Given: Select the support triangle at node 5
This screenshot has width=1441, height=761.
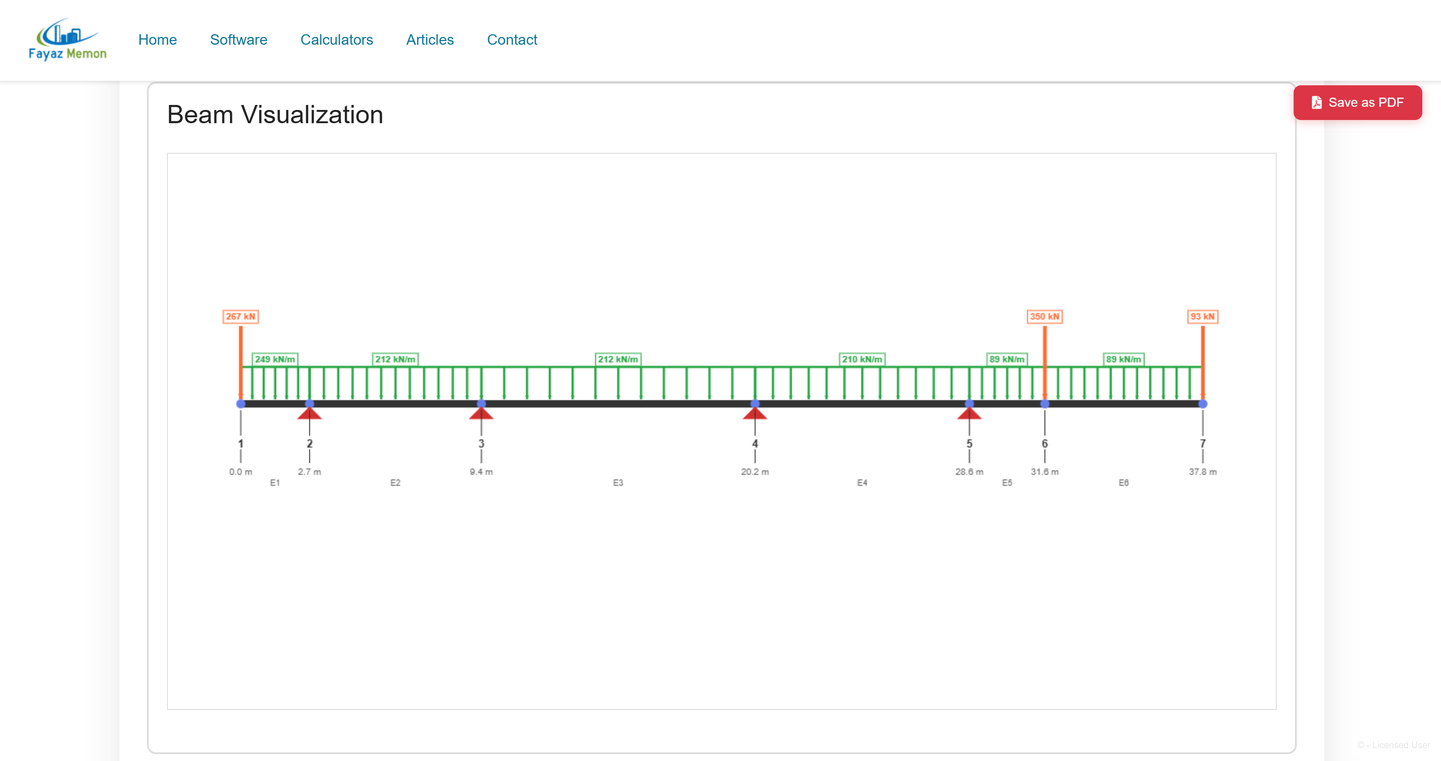Looking at the screenshot, I should tap(970, 414).
